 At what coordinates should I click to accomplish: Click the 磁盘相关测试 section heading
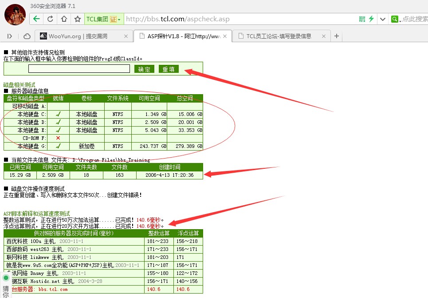pyautogui.click(x=20, y=85)
